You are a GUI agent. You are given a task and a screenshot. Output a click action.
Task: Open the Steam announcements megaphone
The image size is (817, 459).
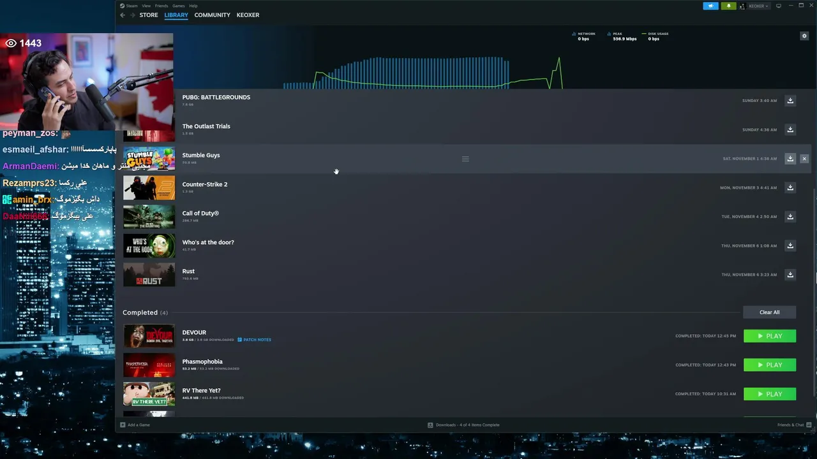pyautogui.click(x=710, y=6)
